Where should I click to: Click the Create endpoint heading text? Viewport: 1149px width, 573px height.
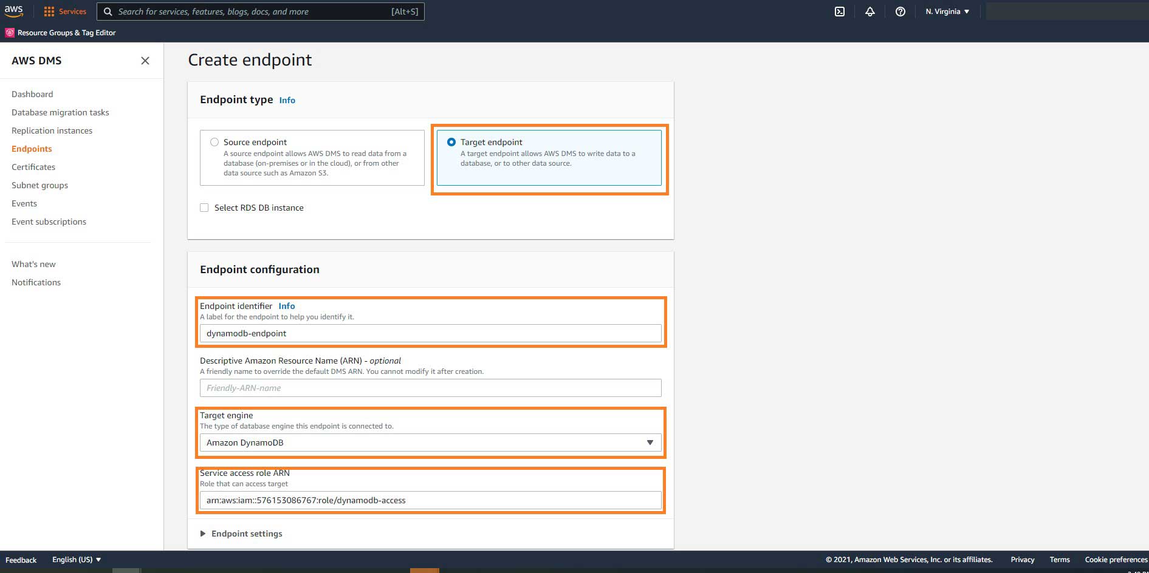(250, 60)
